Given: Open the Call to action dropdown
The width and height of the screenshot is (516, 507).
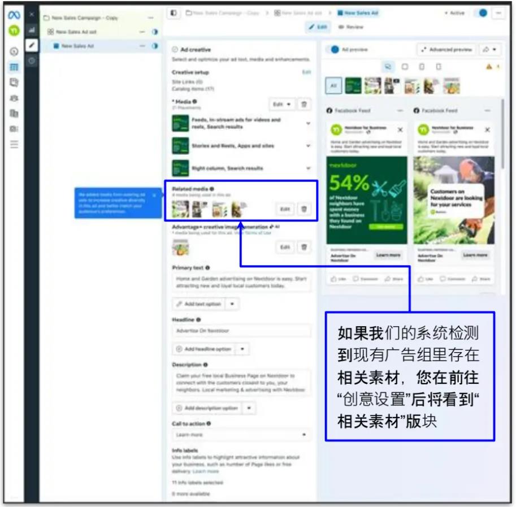Looking at the screenshot, I should [x=305, y=434].
